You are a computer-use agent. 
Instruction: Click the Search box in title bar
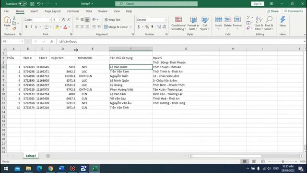tap(156, 4)
